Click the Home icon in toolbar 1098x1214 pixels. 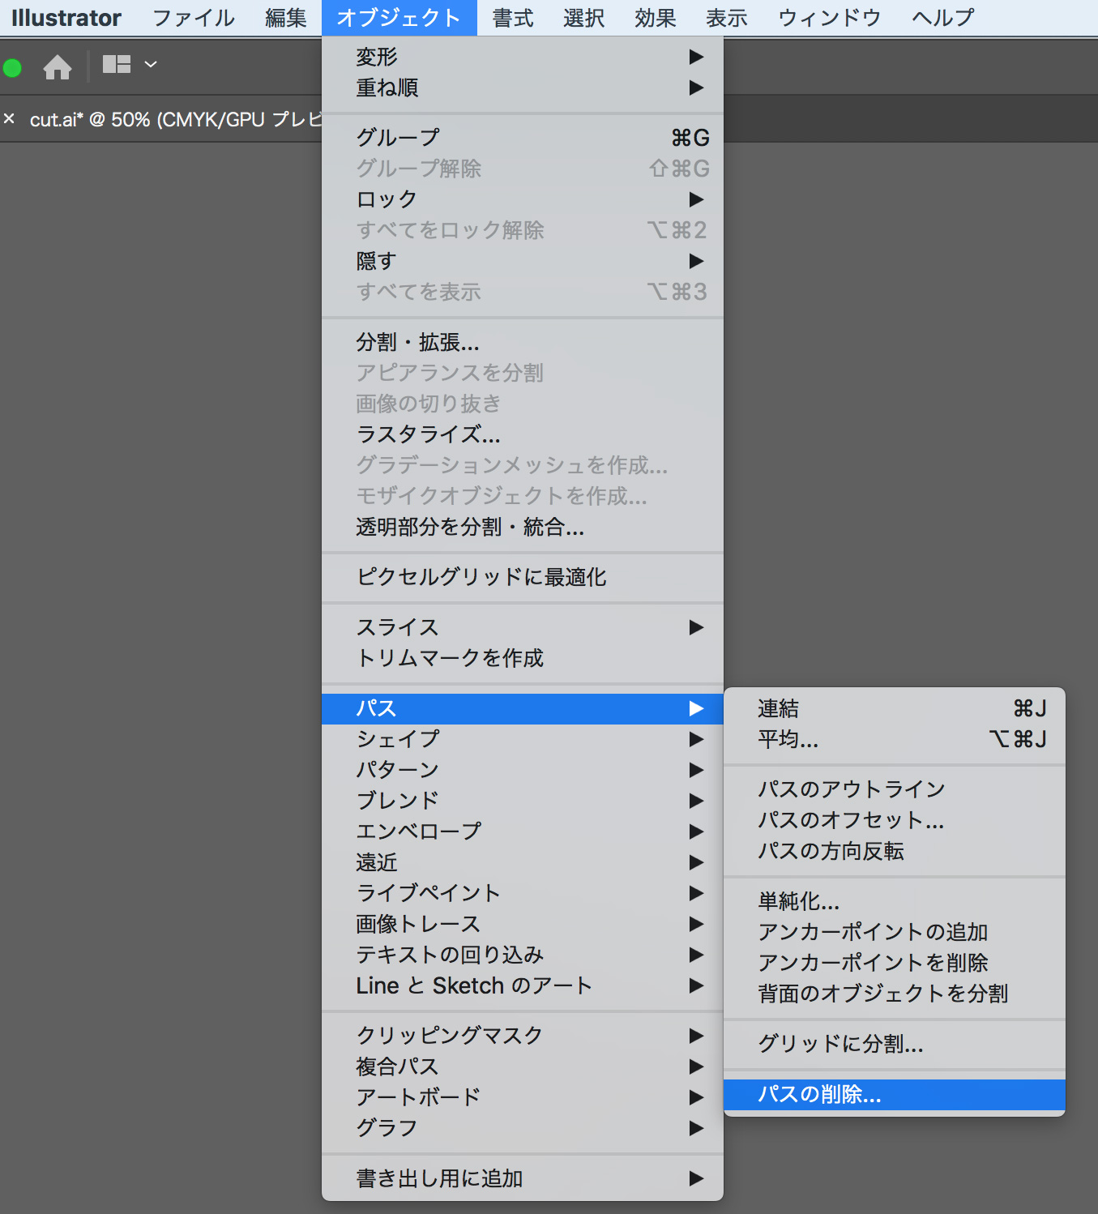58,66
